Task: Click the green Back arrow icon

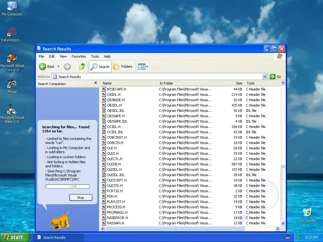Action: pyautogui.click(x=43, y=66)
